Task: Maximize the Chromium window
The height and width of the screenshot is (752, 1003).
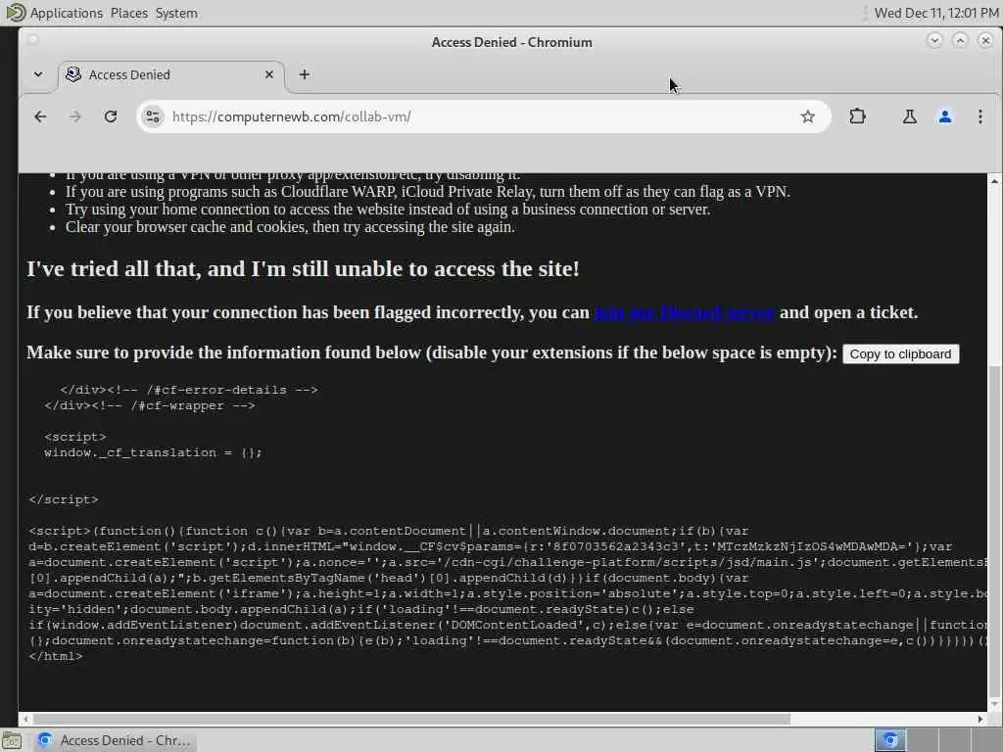Action: pyautogui.click(x=960, y=41)
